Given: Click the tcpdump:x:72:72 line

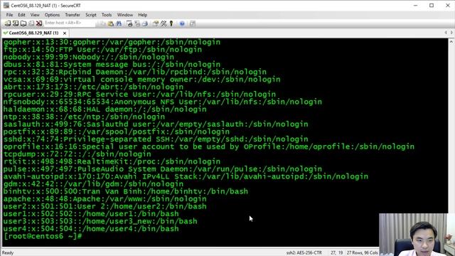Looking at the screenshot, I should click(x=77, y=154).
